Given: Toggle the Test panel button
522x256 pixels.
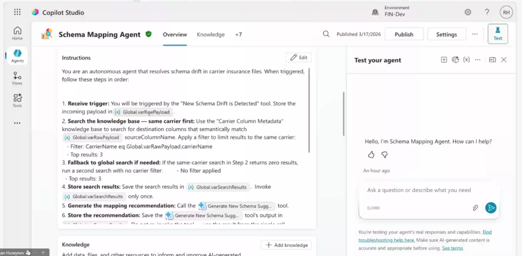Looking at the screenshot, I should point(498,34).
